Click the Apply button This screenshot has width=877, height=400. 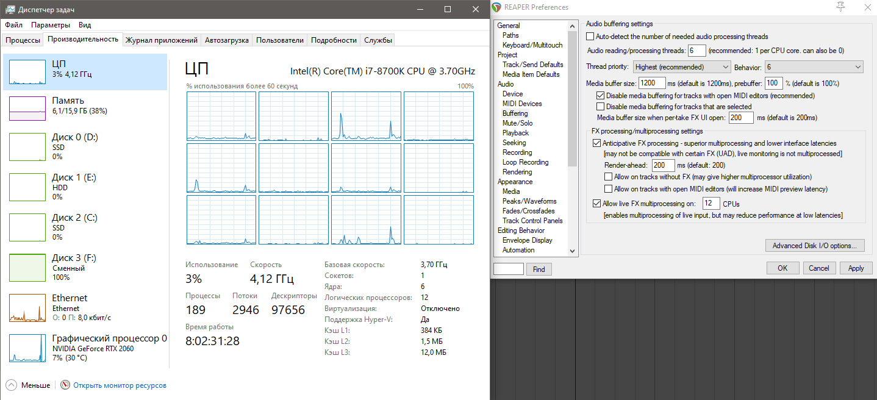[856, 268]
